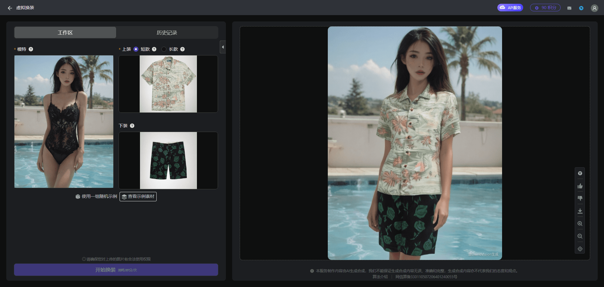The width and height of the screenshot is (604, 287).
Task: Zoom out of the result image
Action: pyautogui.click(x=580, y=236)
